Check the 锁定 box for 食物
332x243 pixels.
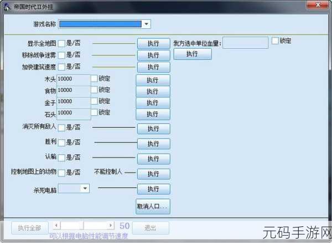[x=94, y=90]
